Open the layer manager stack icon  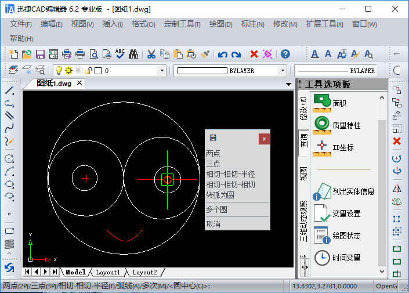tap(13, 70)
